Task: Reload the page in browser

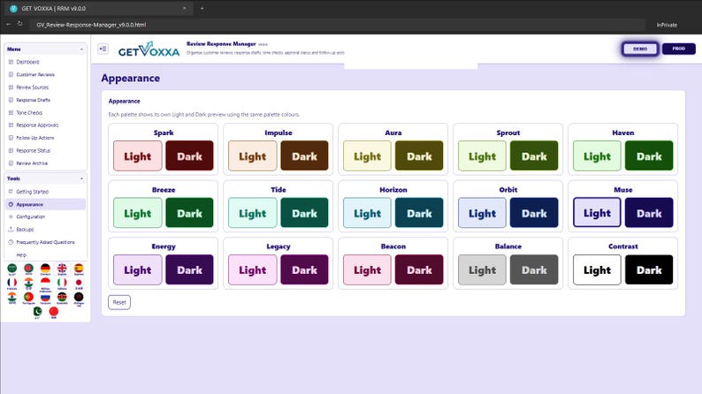Action: (19, 24)
